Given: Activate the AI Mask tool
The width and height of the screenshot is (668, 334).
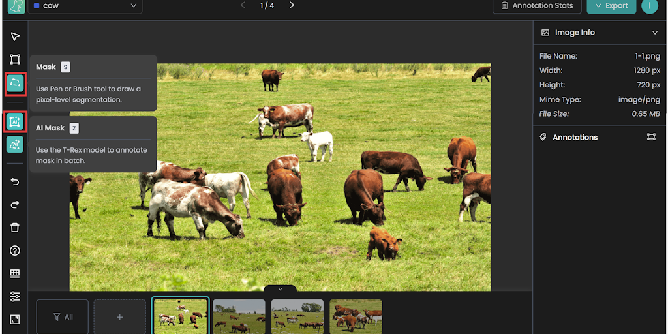Looking at the screenshot, I should click(16, 144).
